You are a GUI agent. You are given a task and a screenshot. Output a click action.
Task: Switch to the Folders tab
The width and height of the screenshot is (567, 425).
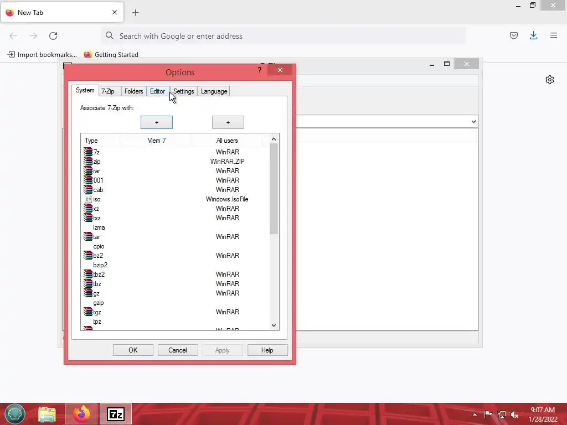tap(134, 91)
